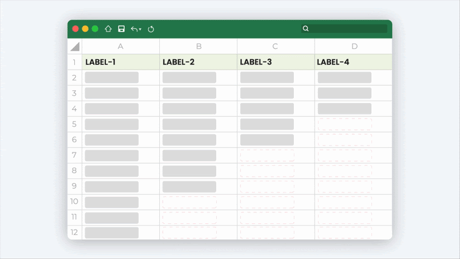The height and width of the screenshot is (259, 460).
Task: Select the LABEL-2 header cell
Action: (x=198, y=62)
